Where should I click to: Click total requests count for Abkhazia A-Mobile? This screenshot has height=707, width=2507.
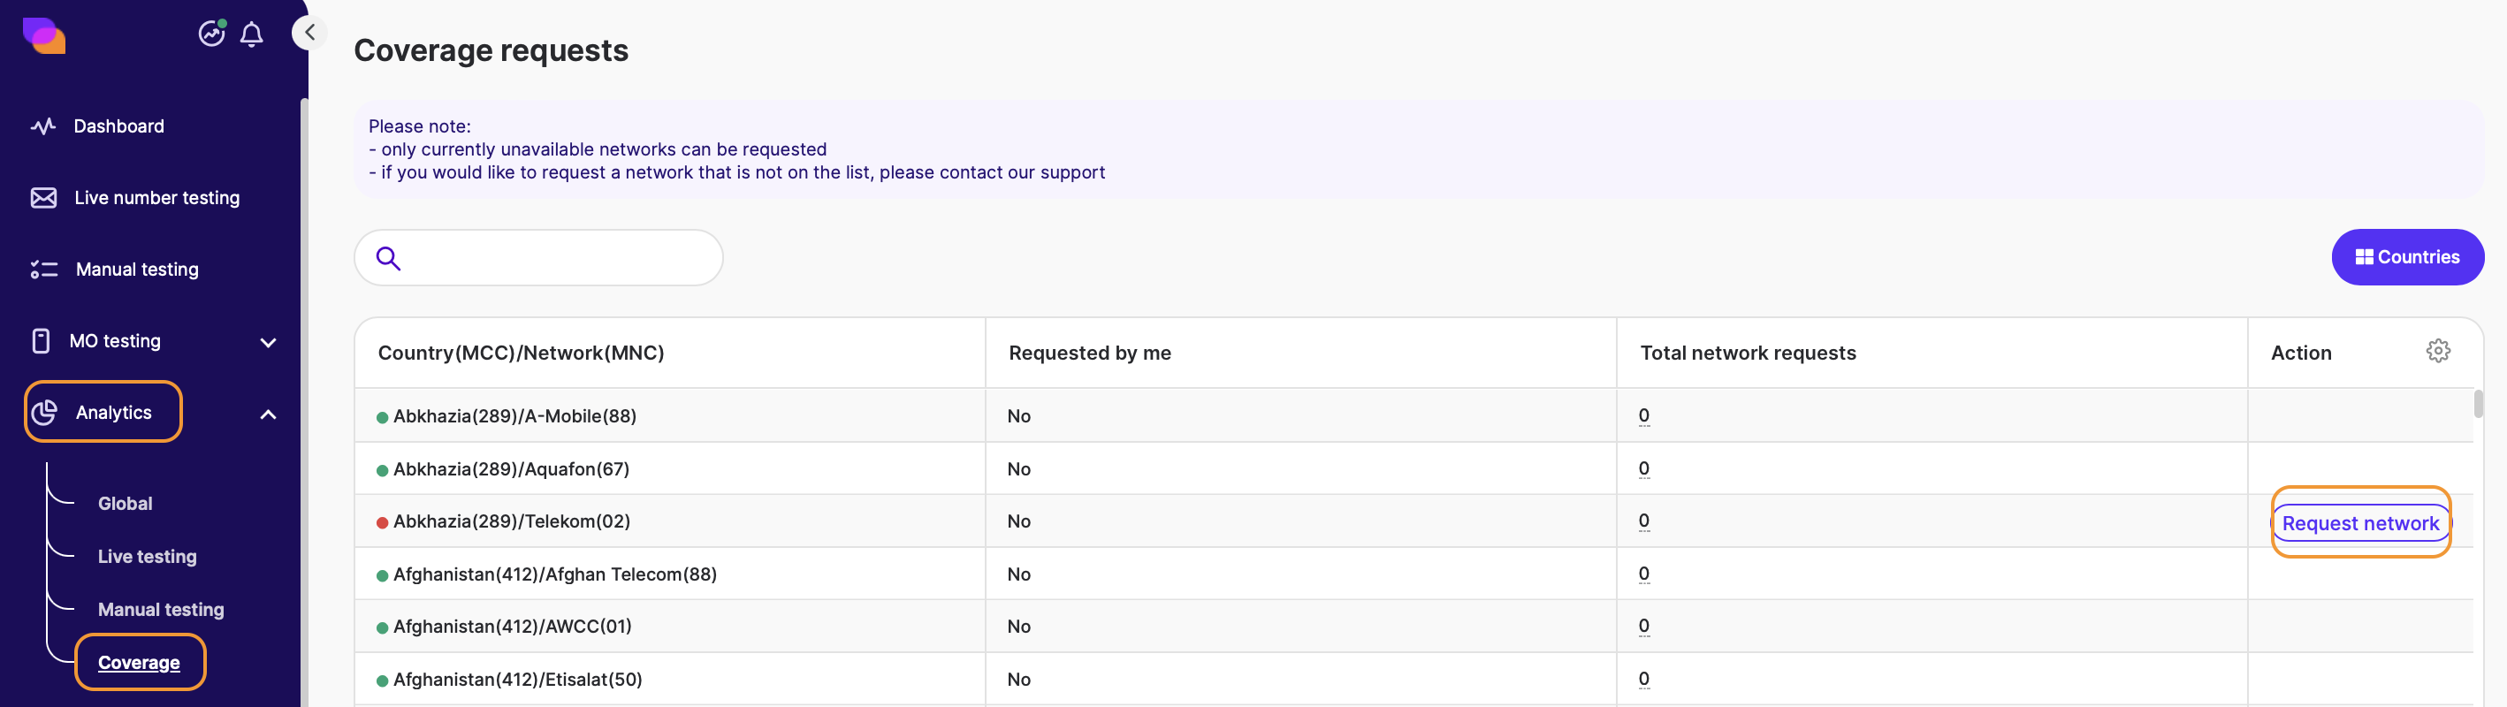click(x=1643, y=416)
